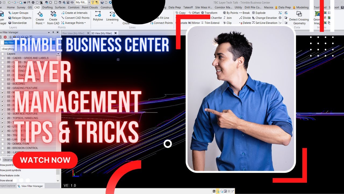Open the Transform tool
Image resolution: width=344 pixels, height=194 pixels.
[x=209, y=13]
